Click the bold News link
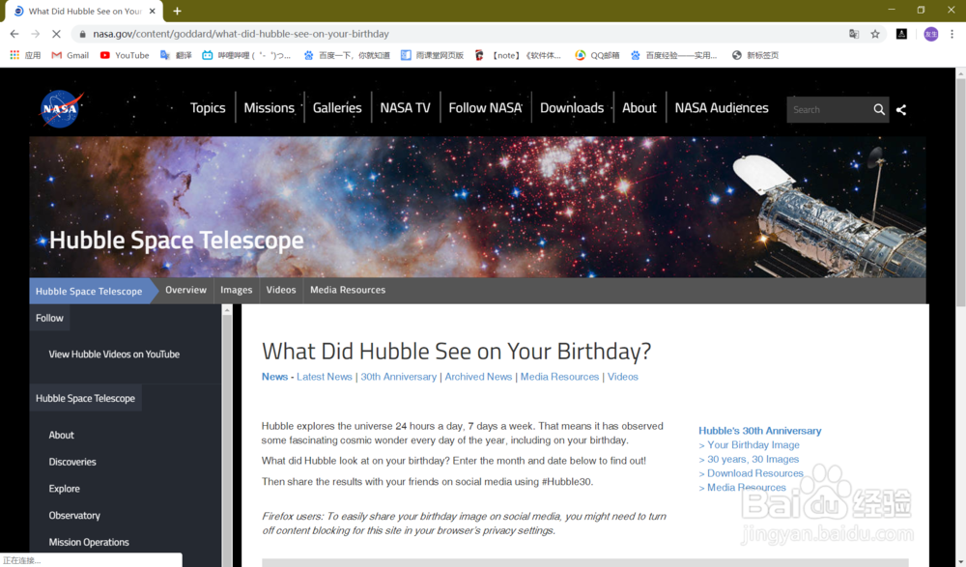The image size is (966, 567). [x=274, y=377]
